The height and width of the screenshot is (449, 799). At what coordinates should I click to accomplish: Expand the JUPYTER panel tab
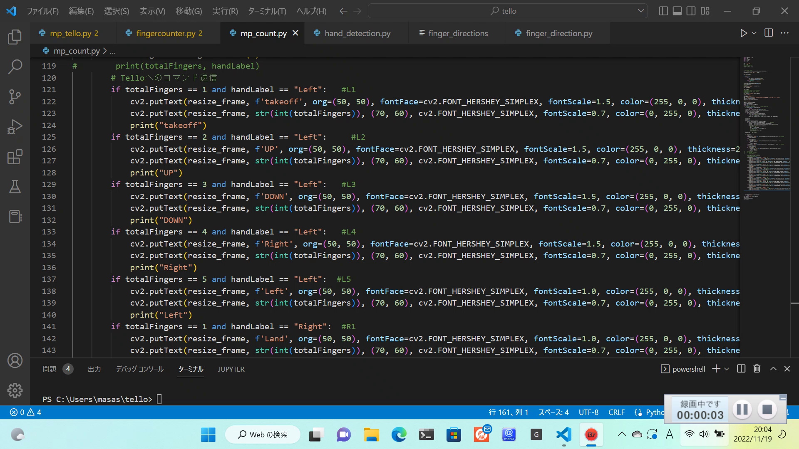pyautogui.click(x=231, y=368)
